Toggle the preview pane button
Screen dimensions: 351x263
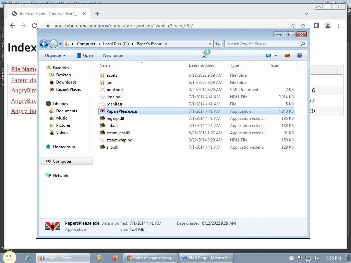287,55
